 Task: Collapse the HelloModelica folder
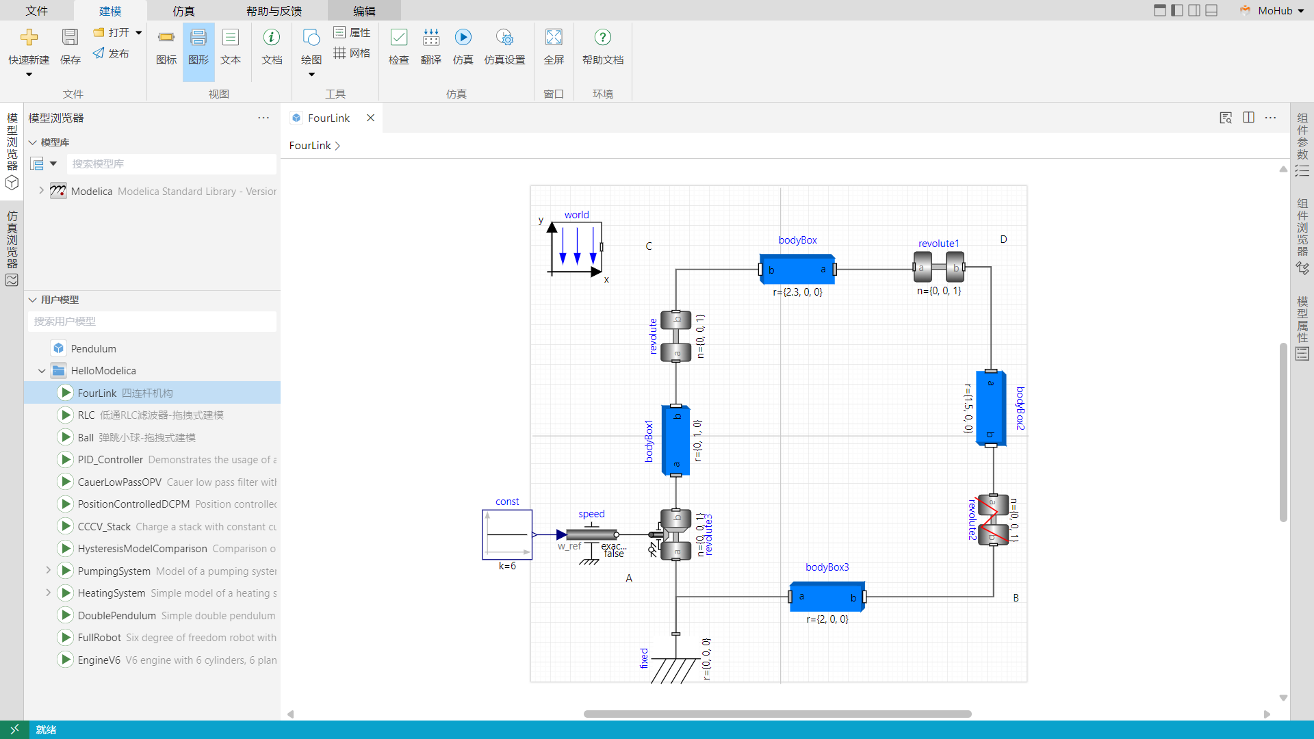pos(42,371)
